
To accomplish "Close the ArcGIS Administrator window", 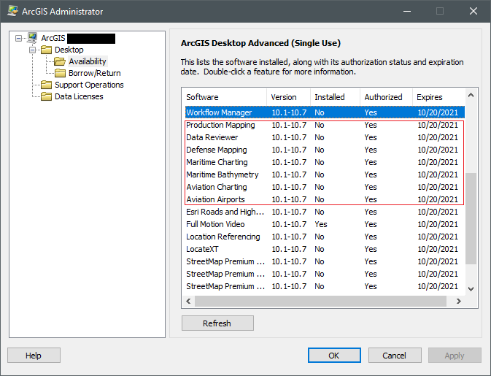I will tap(473, 11).
